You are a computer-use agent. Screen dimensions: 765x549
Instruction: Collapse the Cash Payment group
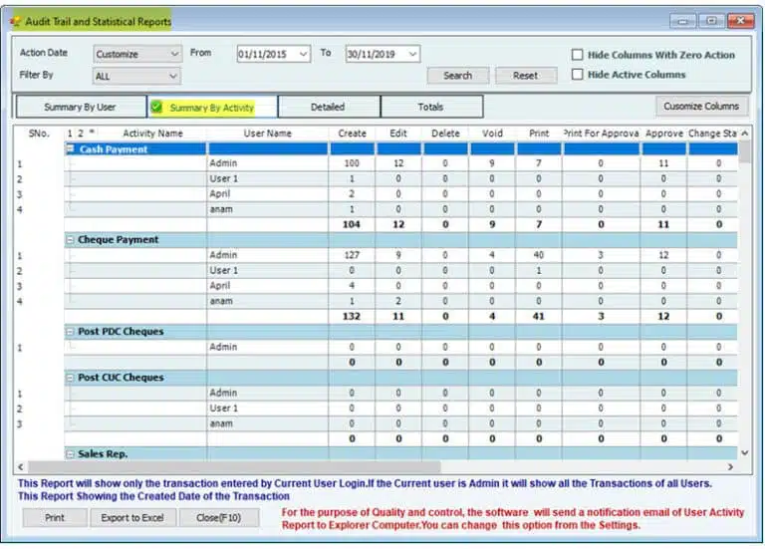[71, 149]
